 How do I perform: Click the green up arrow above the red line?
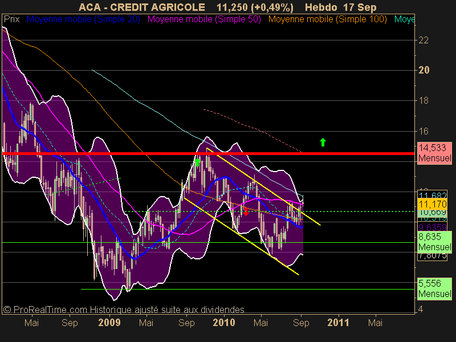(323, 142)
